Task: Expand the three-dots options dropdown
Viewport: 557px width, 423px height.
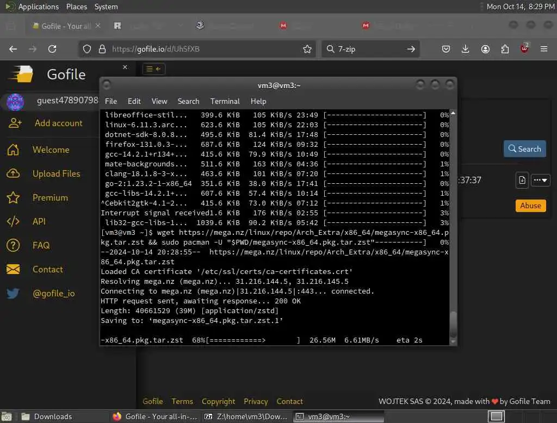Action: (x=540, y=180)
